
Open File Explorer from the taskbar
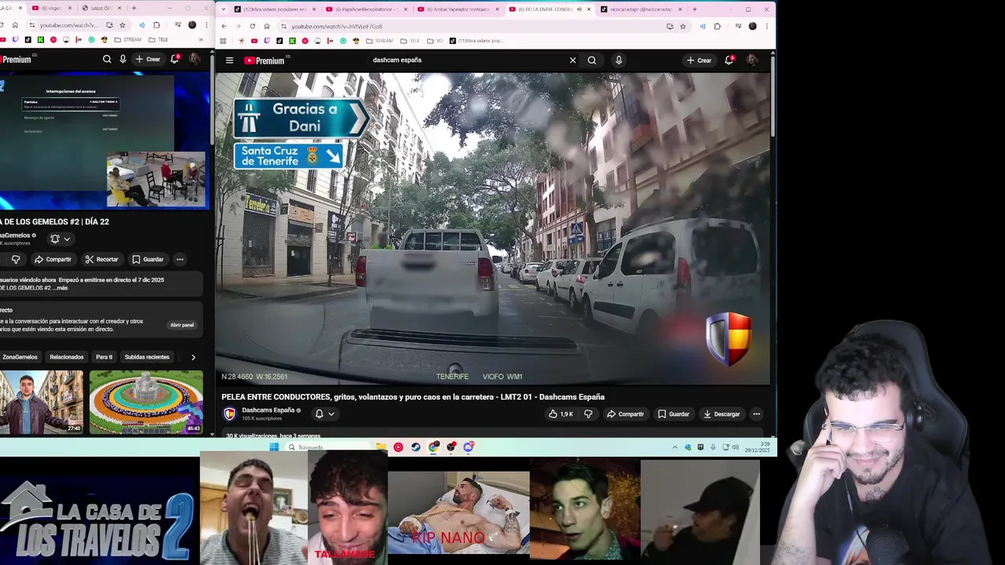click(381, 447)
